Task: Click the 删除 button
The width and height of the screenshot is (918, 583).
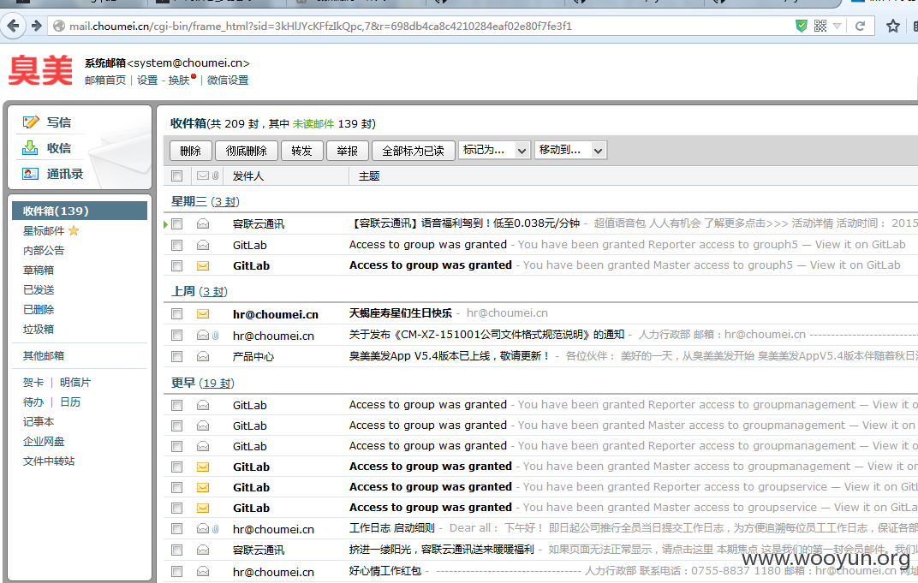Action: (190, 151)
